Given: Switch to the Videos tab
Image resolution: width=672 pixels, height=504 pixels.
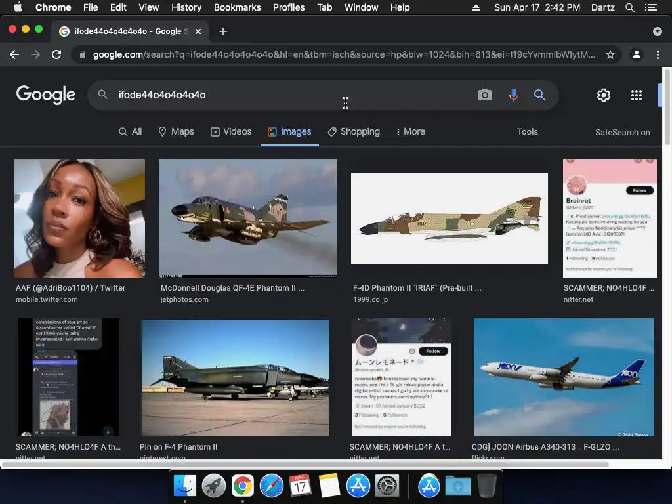Looking at the screenshot, I should tap(231, 131).
